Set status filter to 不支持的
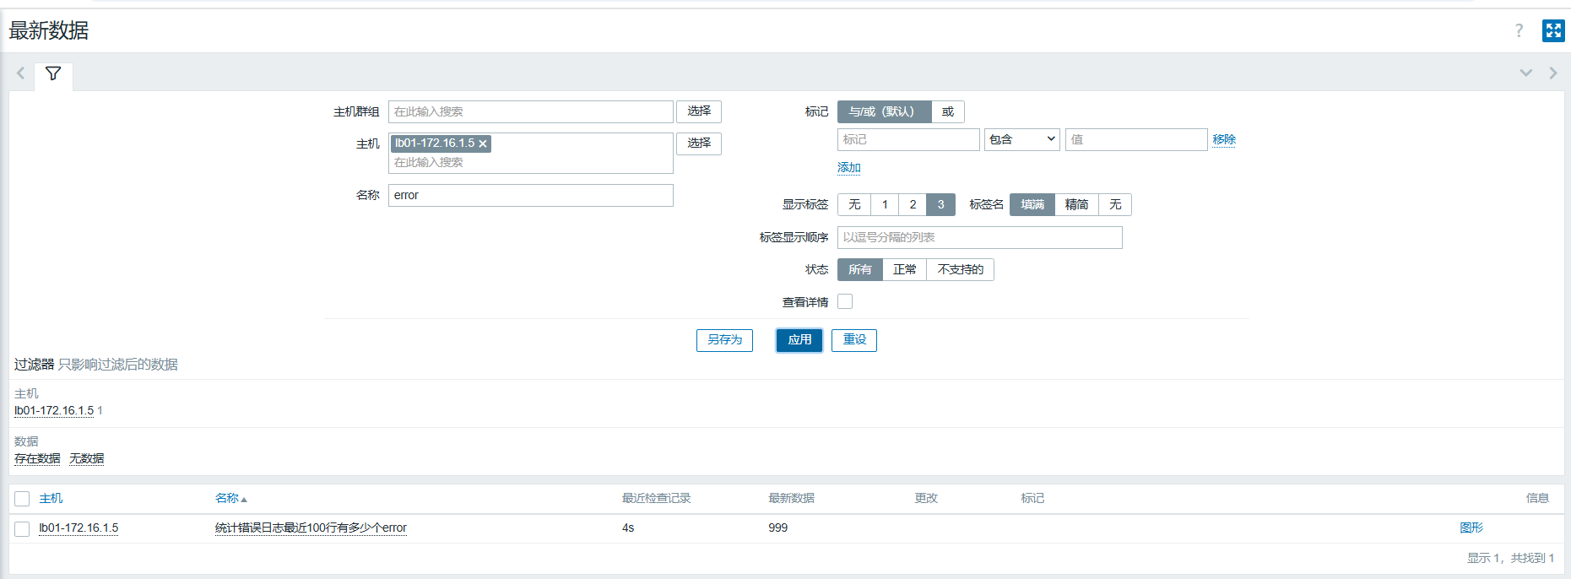Screen dimensions: 1571x579 point(960,269)
